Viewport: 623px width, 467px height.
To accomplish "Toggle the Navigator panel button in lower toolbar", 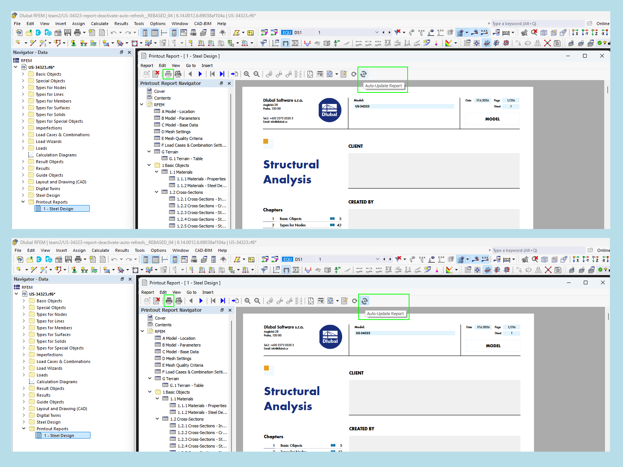I will coord(146,259).
